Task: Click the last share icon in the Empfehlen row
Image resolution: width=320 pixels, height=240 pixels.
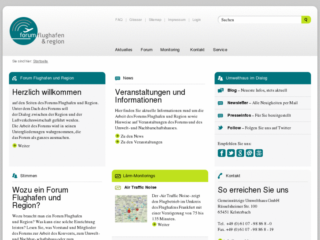Action: coord(259,153)
